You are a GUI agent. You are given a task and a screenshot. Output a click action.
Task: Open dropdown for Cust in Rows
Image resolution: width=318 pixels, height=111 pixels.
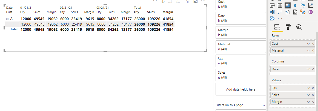308,44
